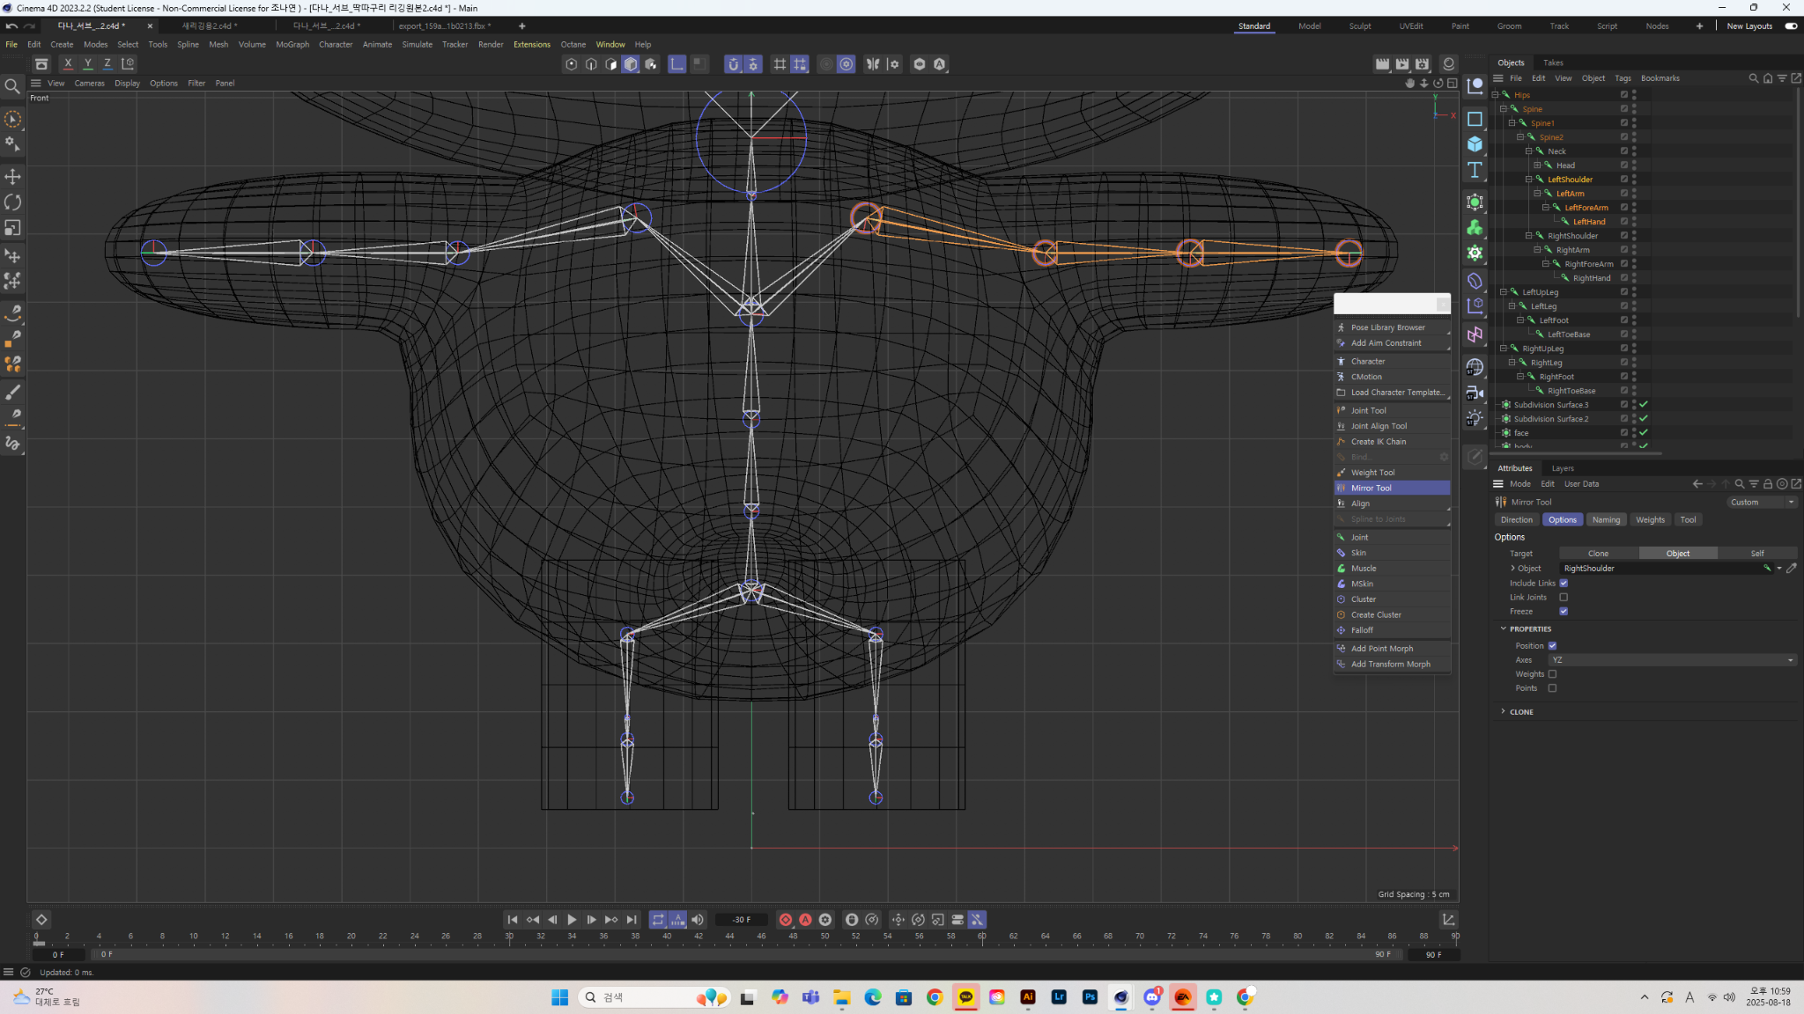
Task: Collapse the RightShoulder tree node
Action: coord(1529,236)
